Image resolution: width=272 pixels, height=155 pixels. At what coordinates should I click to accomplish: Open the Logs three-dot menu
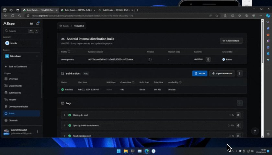pyautogui.click(x=240, y=103)
